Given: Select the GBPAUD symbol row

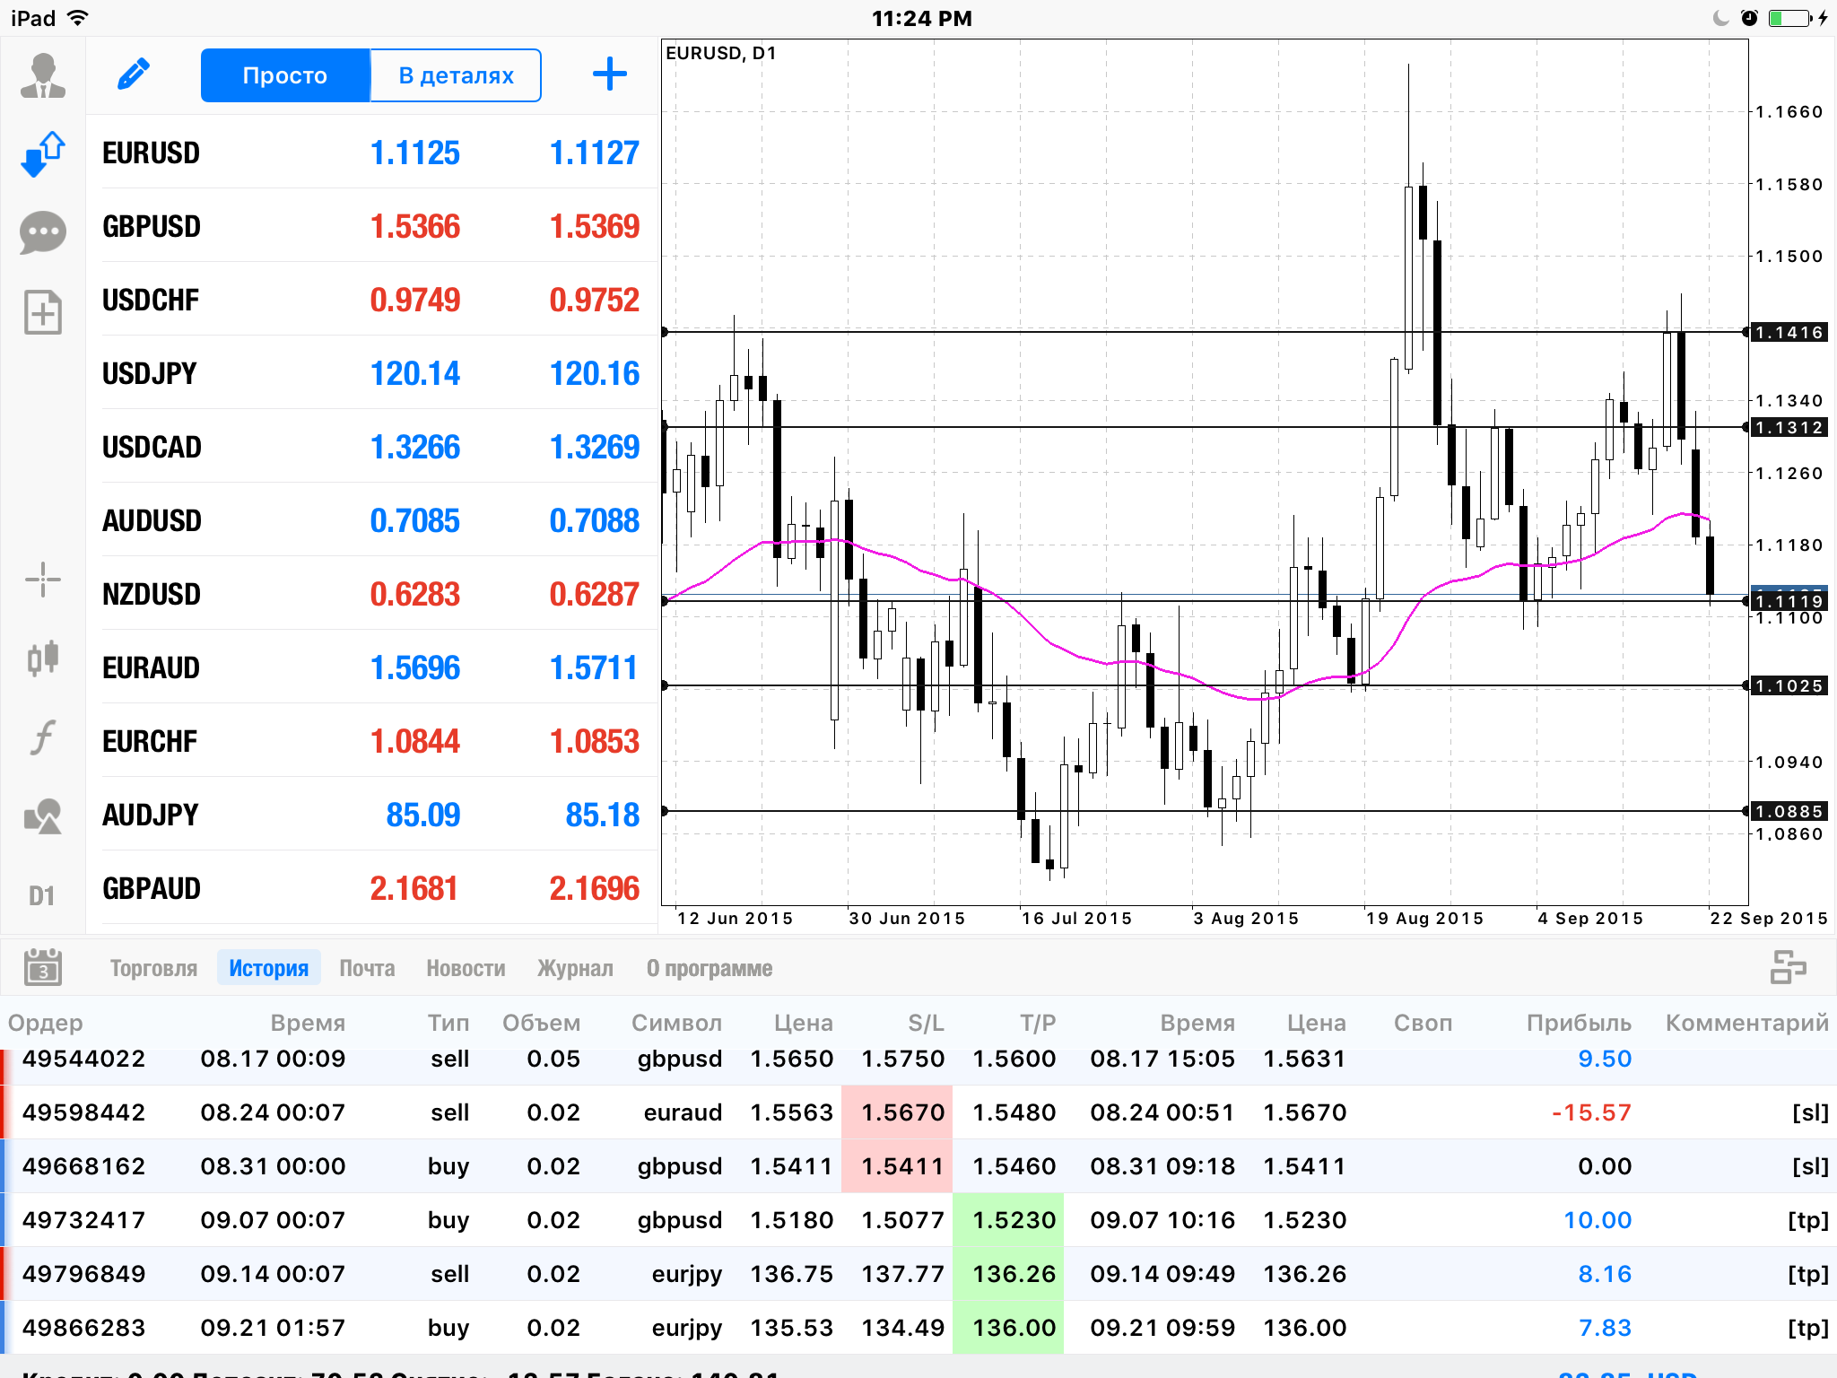Looking at the screenshot, I should point(371,888).
